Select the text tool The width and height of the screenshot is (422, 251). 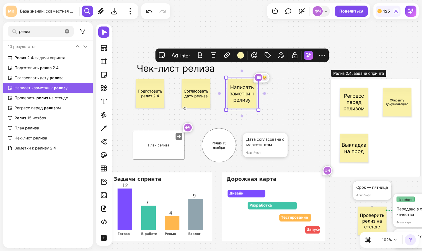104,102
